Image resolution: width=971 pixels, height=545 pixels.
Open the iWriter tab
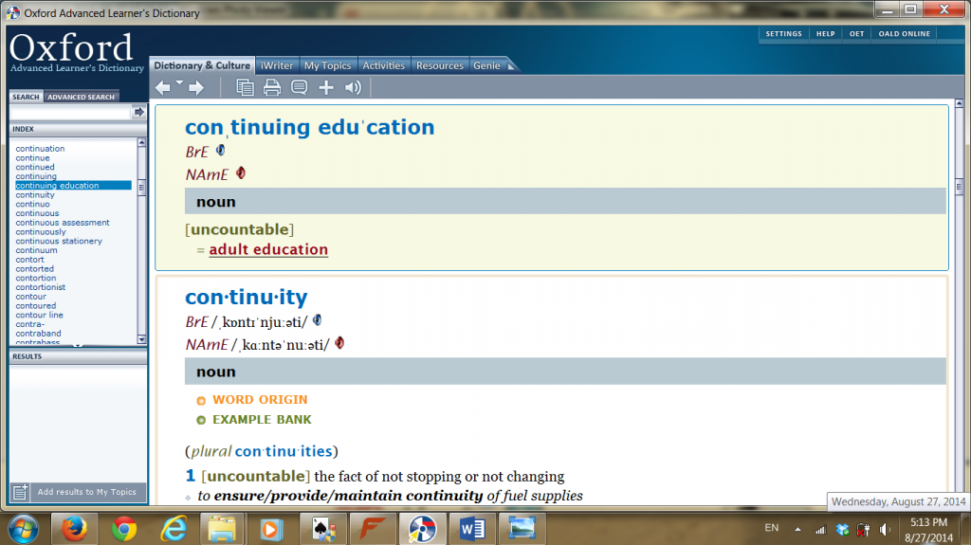pyautogui.click(x=277, y=65)
